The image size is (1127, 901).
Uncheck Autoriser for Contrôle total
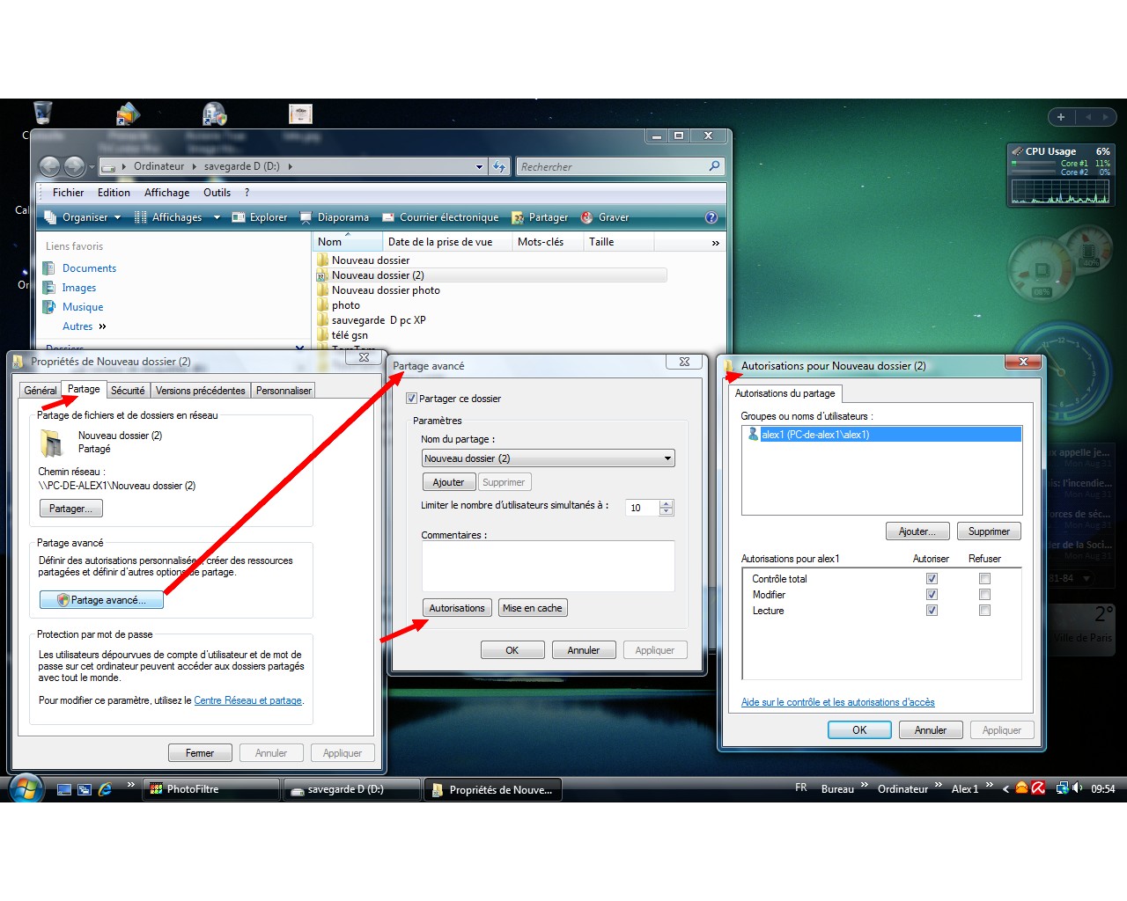[932, 579]
